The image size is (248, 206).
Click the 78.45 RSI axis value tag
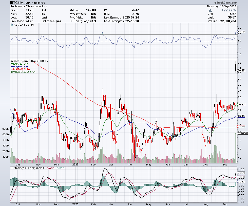[x=241, y=32]
